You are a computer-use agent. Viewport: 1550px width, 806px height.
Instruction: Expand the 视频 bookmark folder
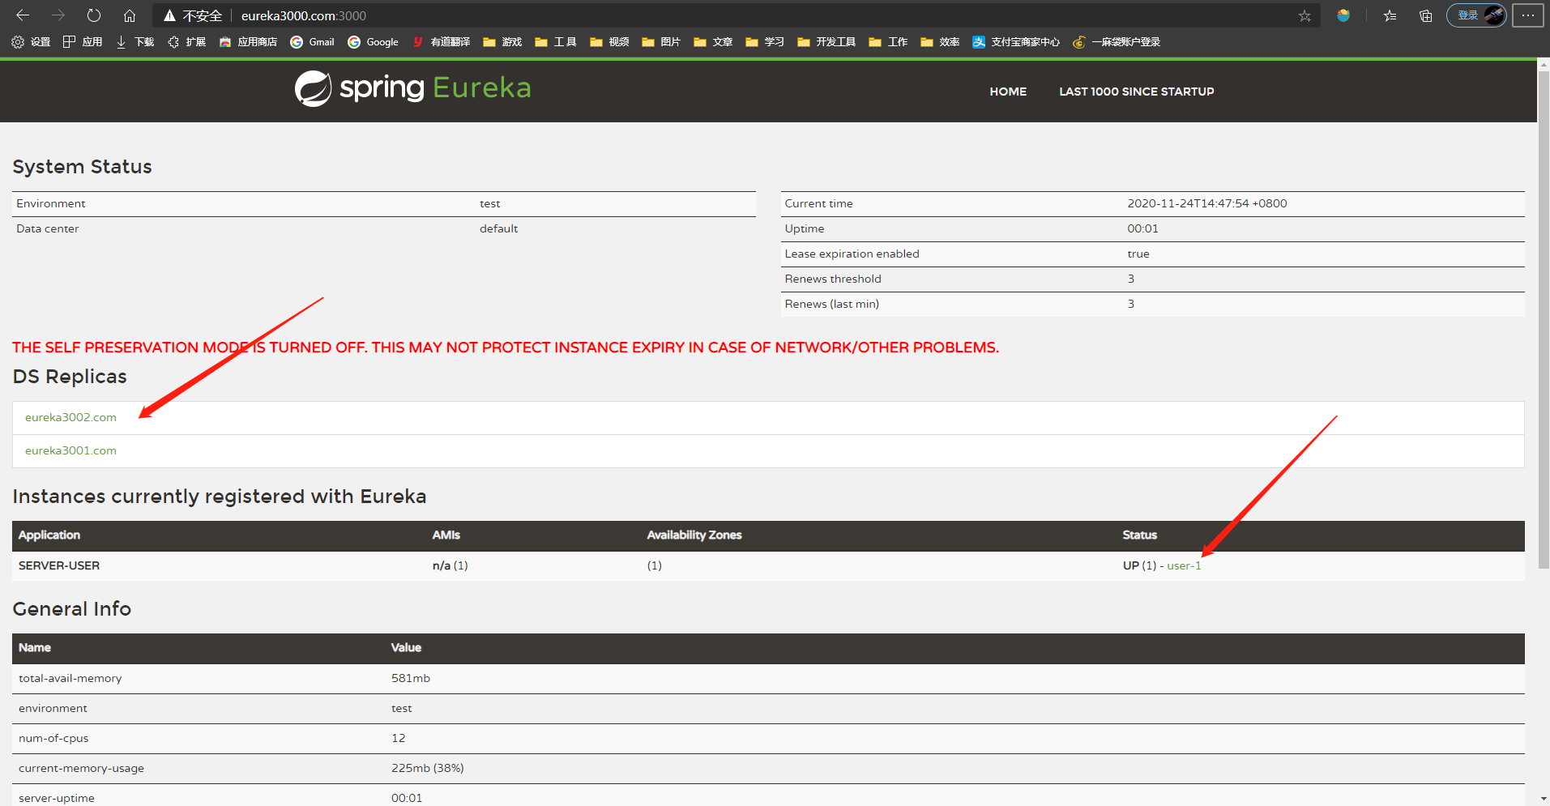[x=609, y=42]
